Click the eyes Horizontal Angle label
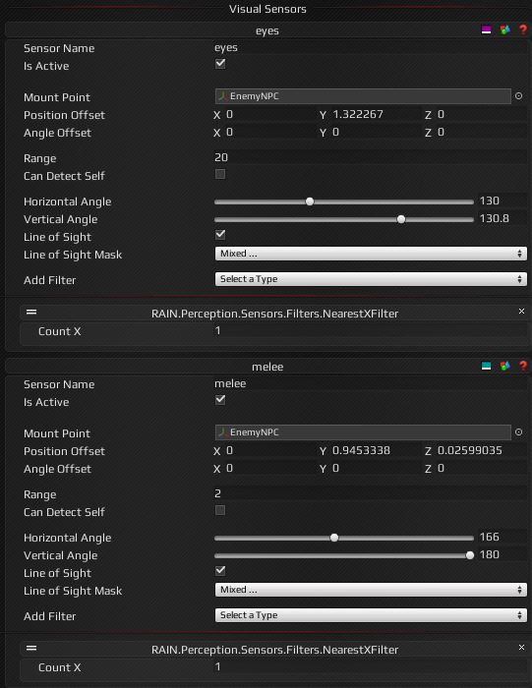The height and width of the screenshot is (688, 532). pos(67,201)
